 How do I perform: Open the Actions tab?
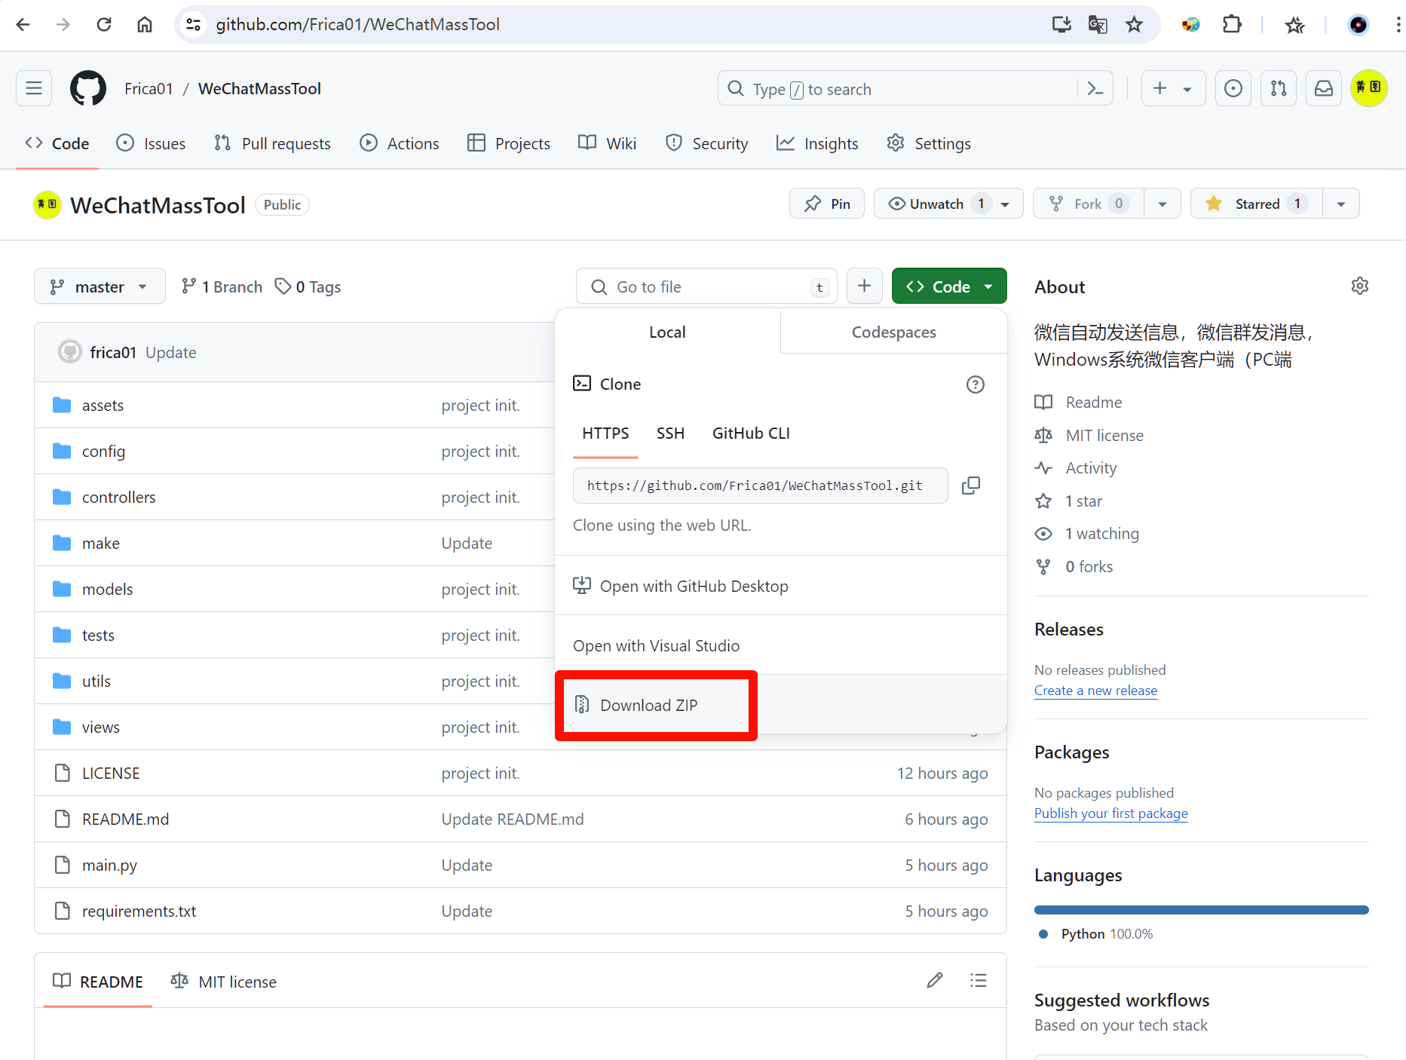pyautogui.click(x=400, y=143)
